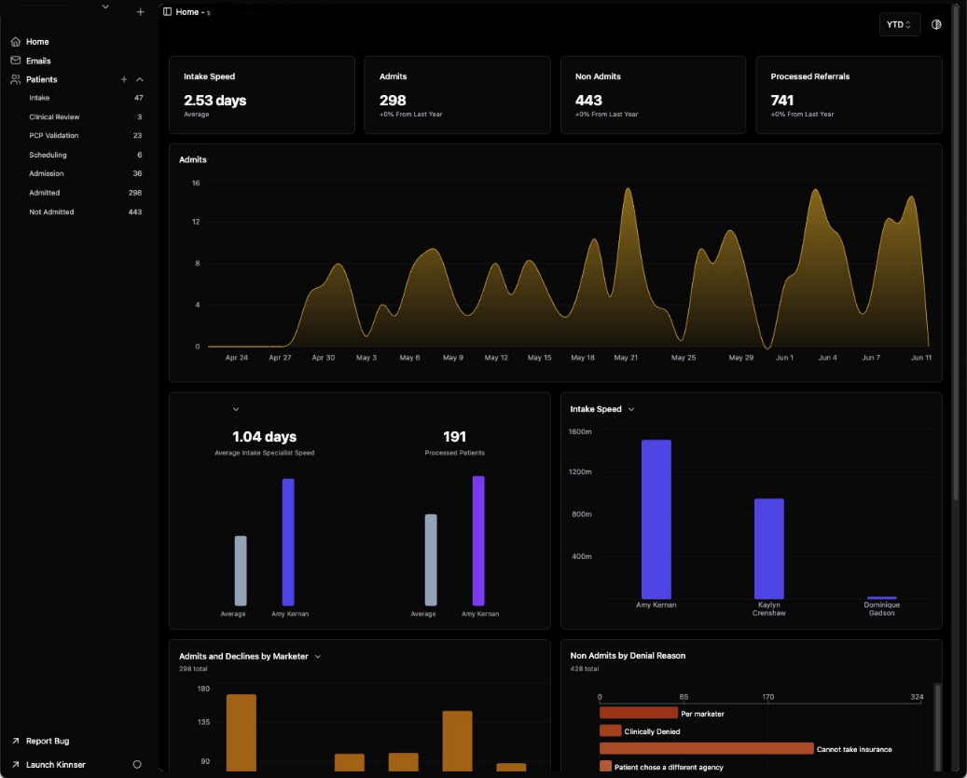Image resolution: width=967 pixels, height=778 pixels.
Task: Go to the Not Admitted patient list
Action: [x=51, y=212]
